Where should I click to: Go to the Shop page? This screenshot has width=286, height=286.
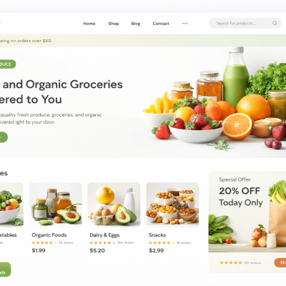pyautogui.click(x=114, y=24)
